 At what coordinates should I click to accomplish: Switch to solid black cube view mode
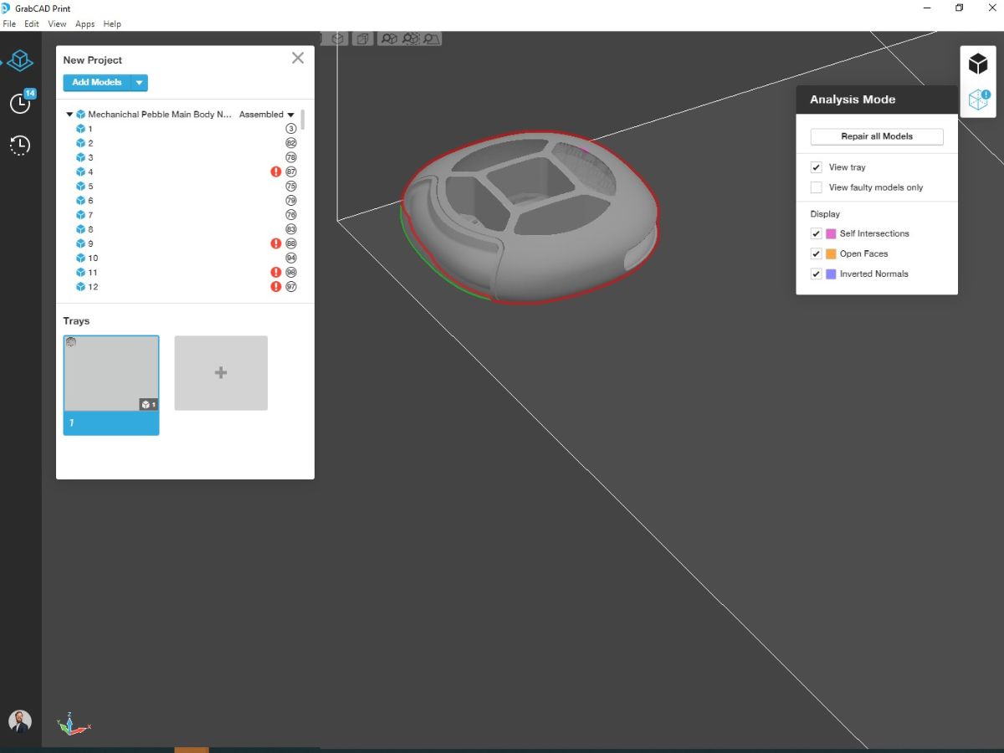click(x=978, y=64)
